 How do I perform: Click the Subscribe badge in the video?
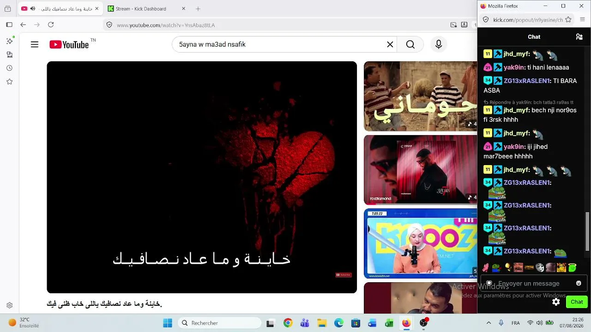(343, 275)
